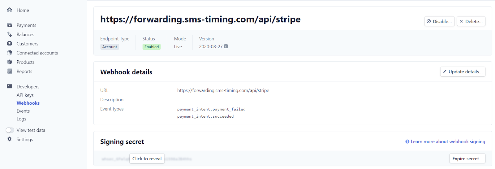This screenshot has height=169, width=495.
Task: Reveal the signing secret
Action: click(x=147, y=158)
